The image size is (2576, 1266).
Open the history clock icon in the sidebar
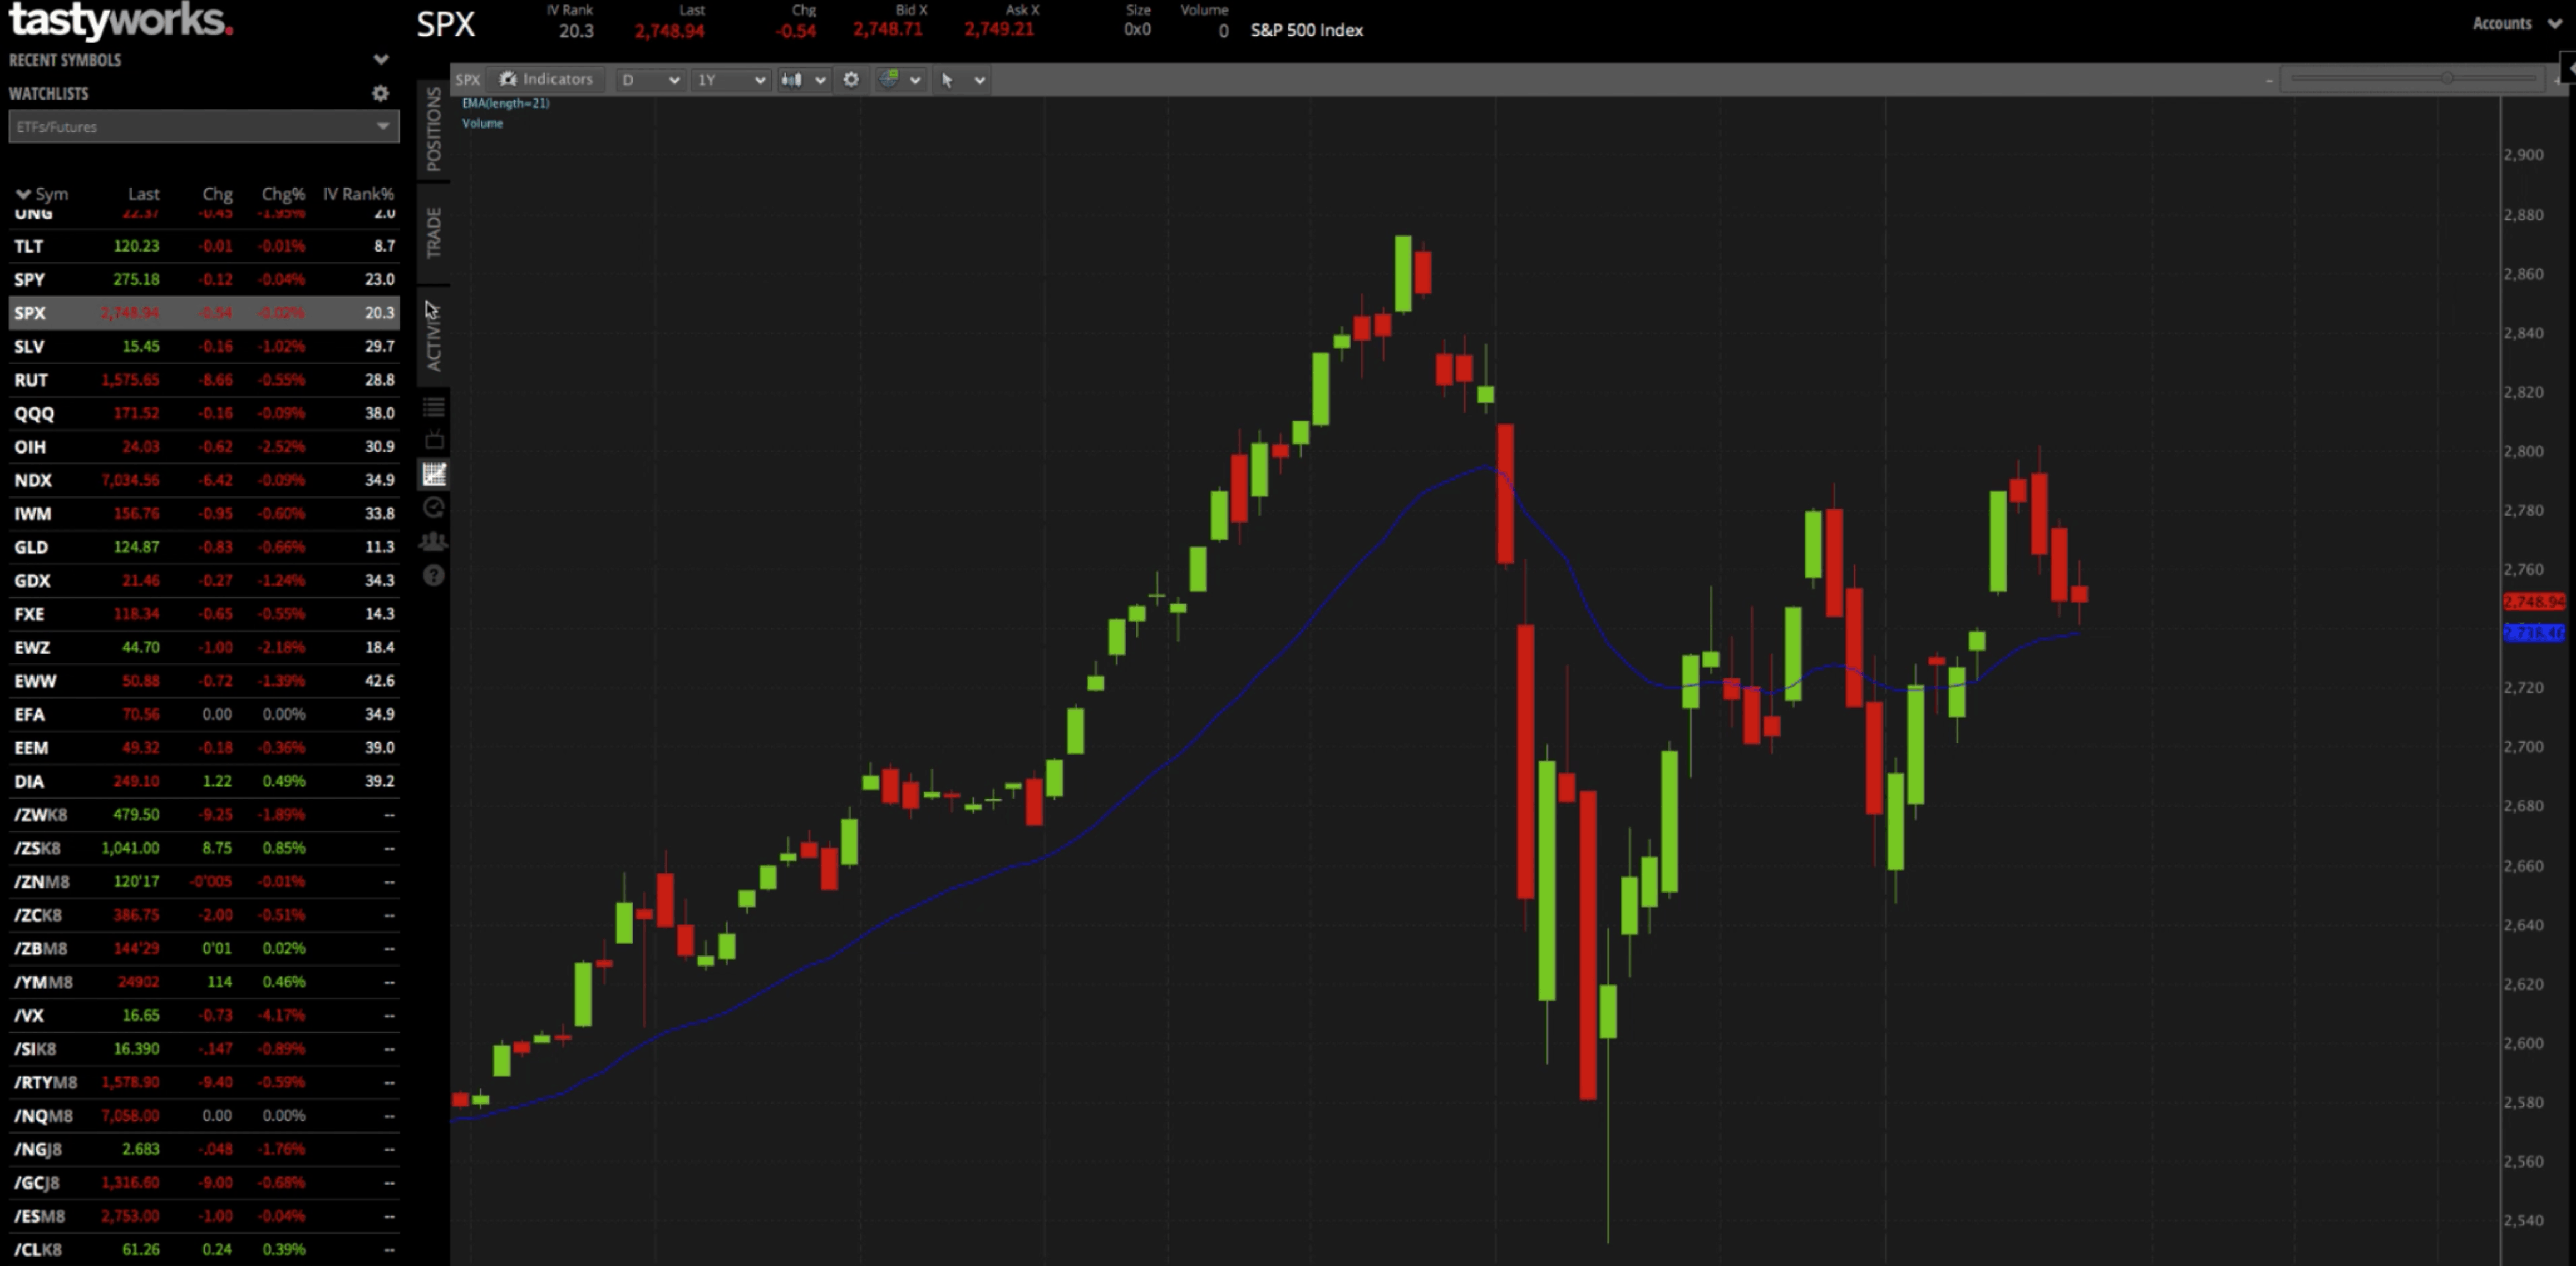pos(433,508)
